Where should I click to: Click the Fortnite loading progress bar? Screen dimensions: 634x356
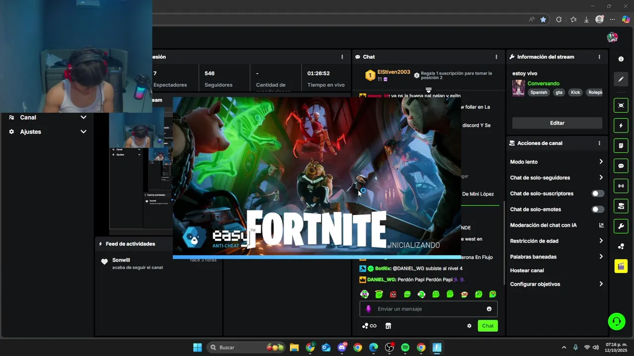point(317,257)
